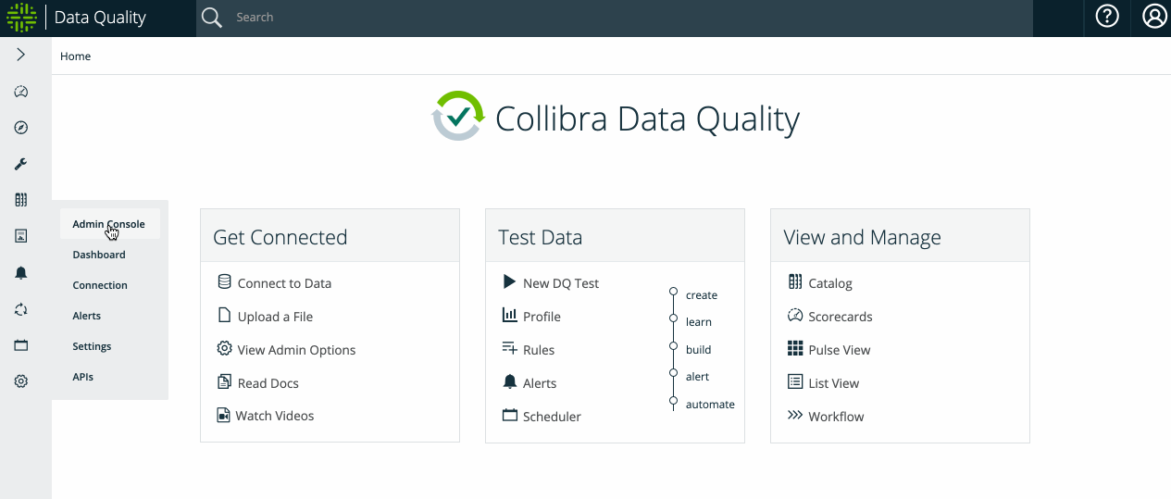This screenshot has height=499, width=1171.
Task: Open the Connect to Data link
Action: (284, 283)
